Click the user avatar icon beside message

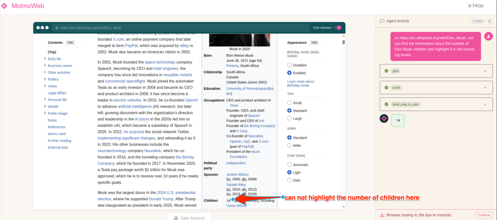tap(488, 36)
